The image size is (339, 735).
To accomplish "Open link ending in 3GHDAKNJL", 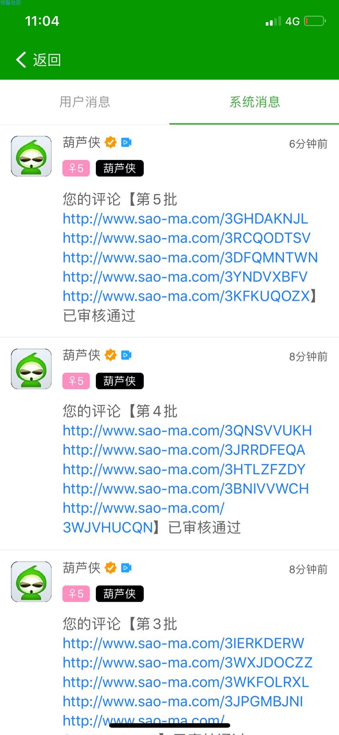I will point(185,219).
